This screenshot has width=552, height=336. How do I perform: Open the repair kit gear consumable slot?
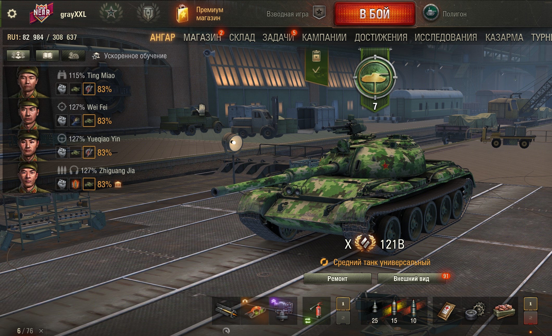click(475, 311)
